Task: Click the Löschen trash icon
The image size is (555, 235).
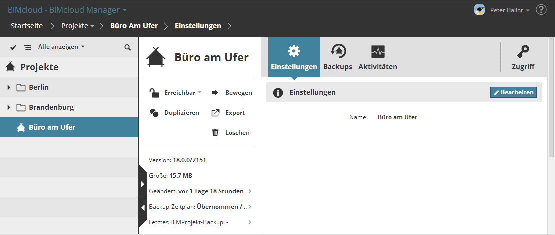Action: (215, 132)
